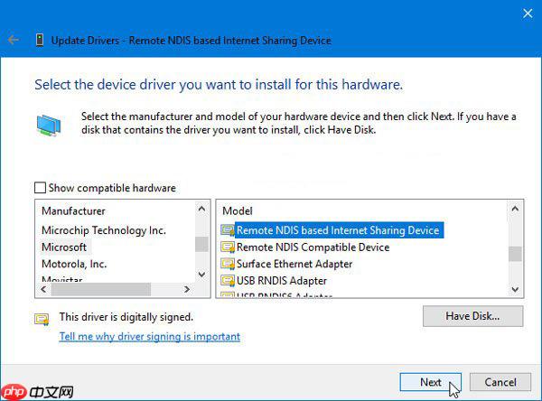Click the Model column header
Image resolution: width=542 pixels, height=401 pixels.
[237, 210]
